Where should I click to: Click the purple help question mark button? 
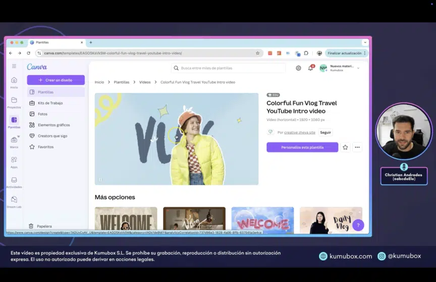point(358,225)
